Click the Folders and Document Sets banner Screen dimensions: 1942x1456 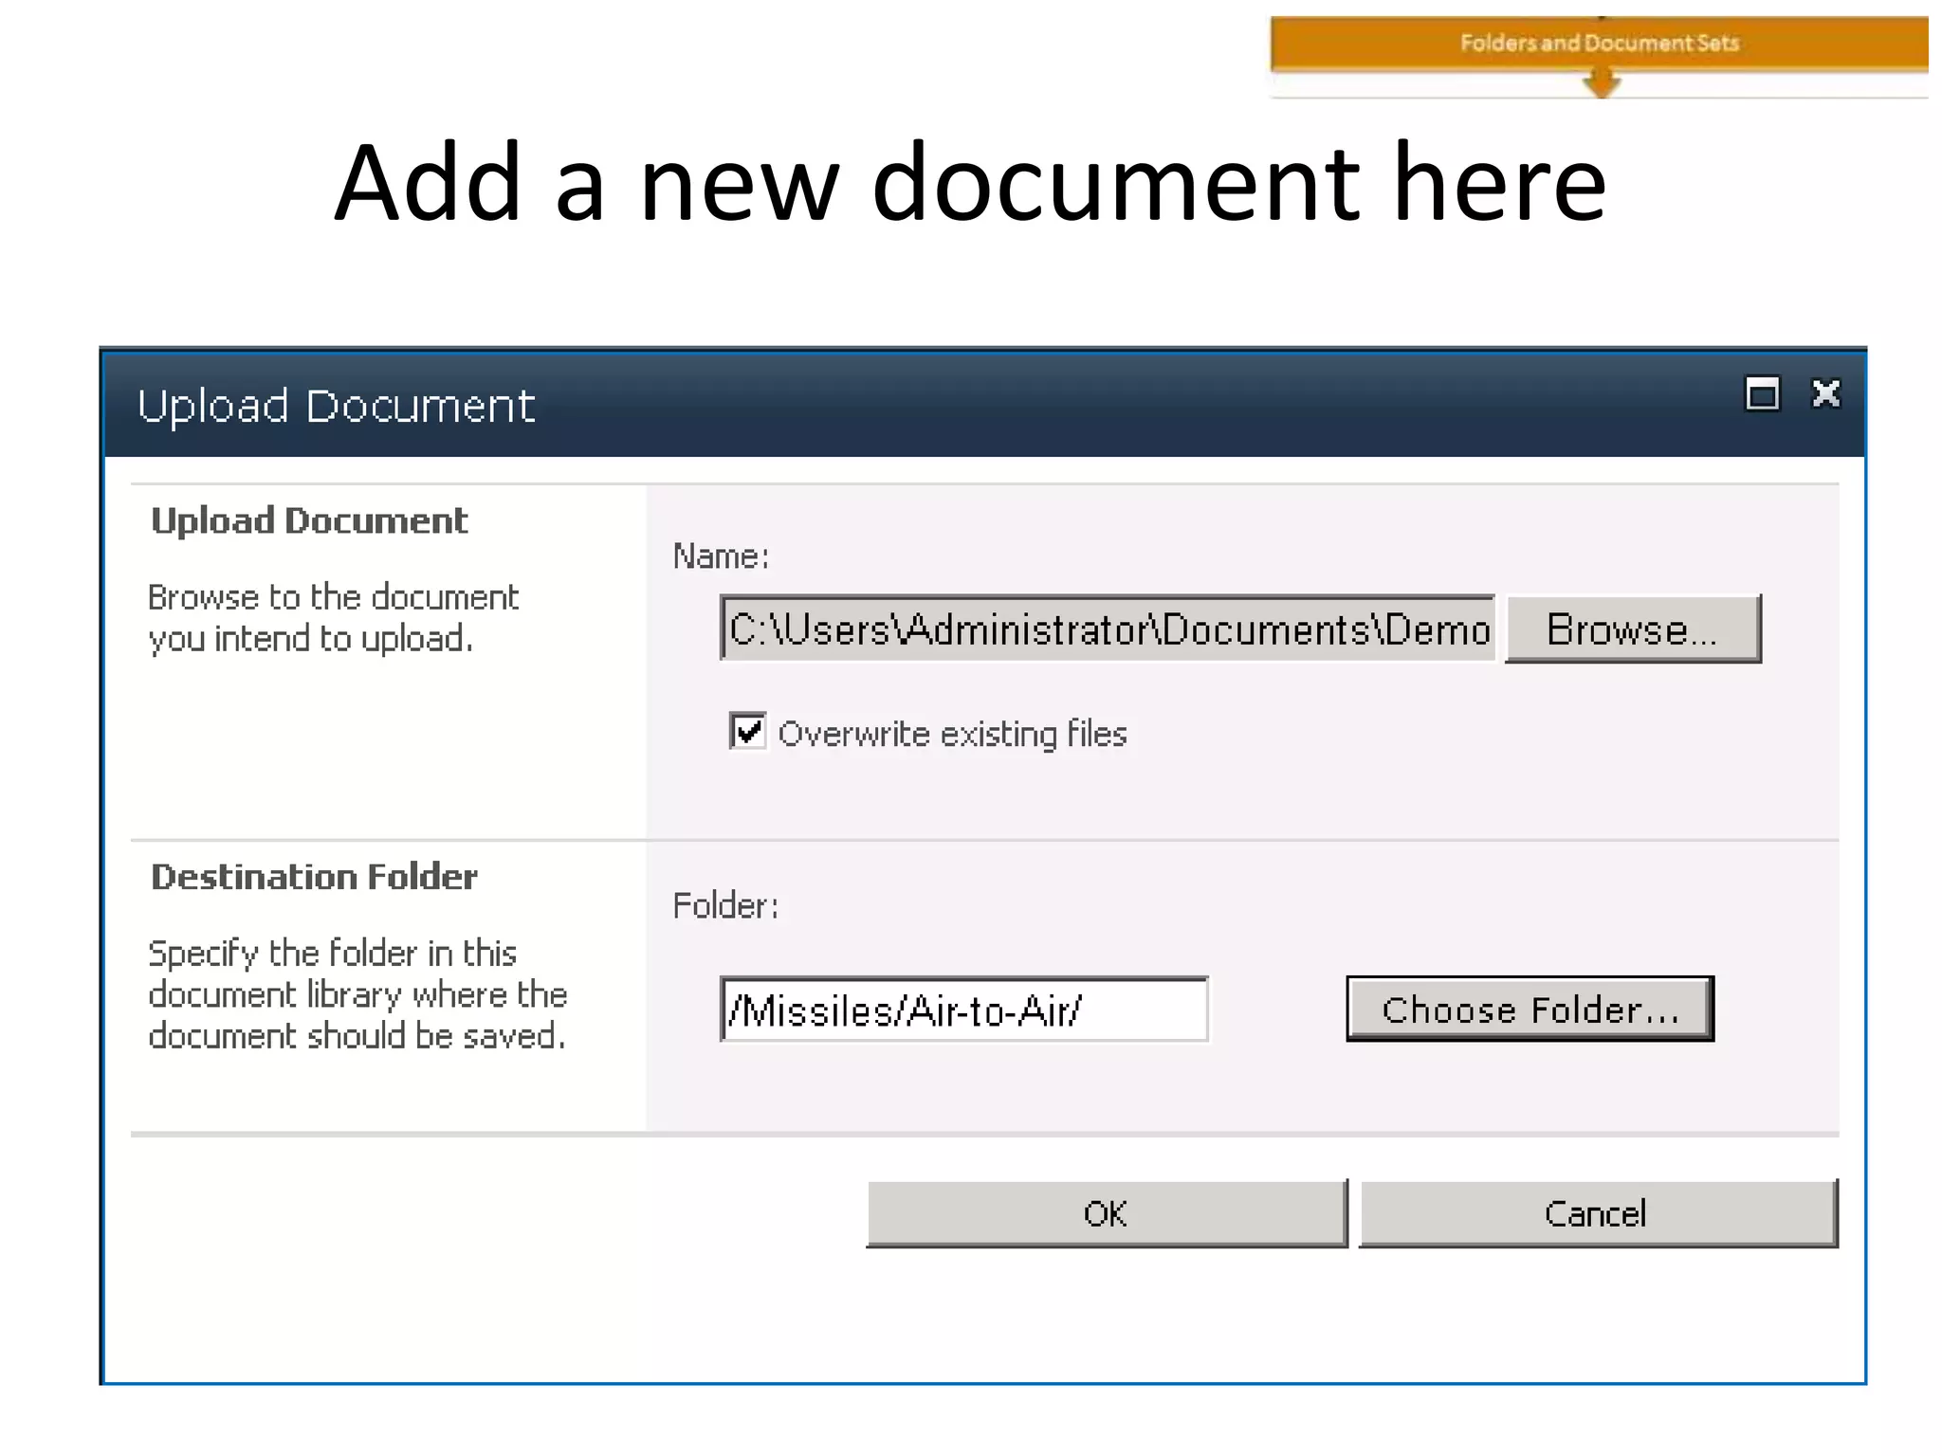1599,44
